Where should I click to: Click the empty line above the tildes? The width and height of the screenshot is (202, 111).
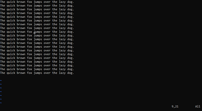click(x=101, y=77)
